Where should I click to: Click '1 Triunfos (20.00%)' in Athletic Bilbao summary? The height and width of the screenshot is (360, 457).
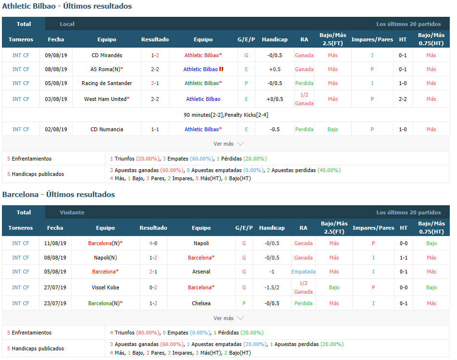135,159
